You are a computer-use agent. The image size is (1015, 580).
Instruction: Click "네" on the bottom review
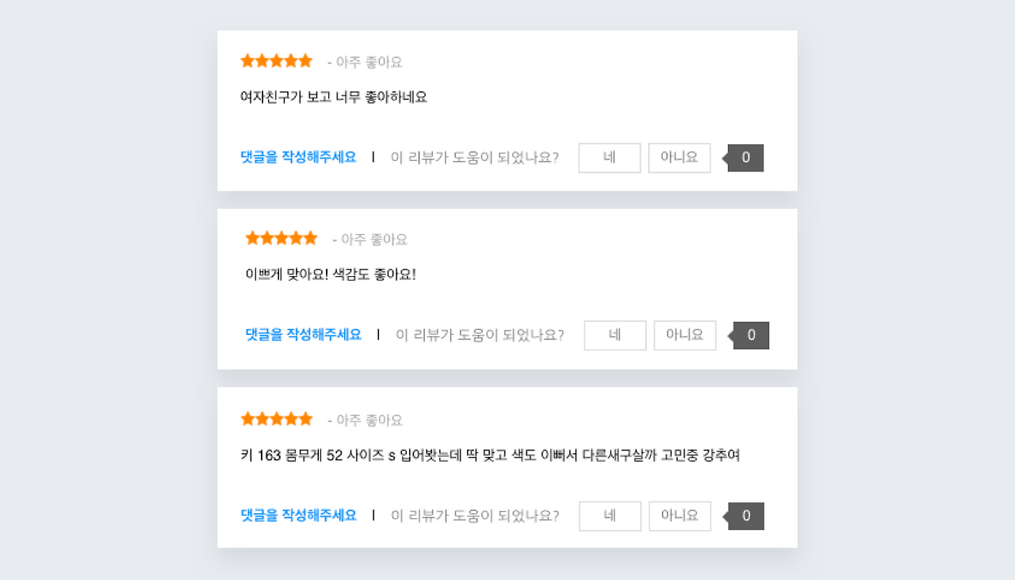609,516
